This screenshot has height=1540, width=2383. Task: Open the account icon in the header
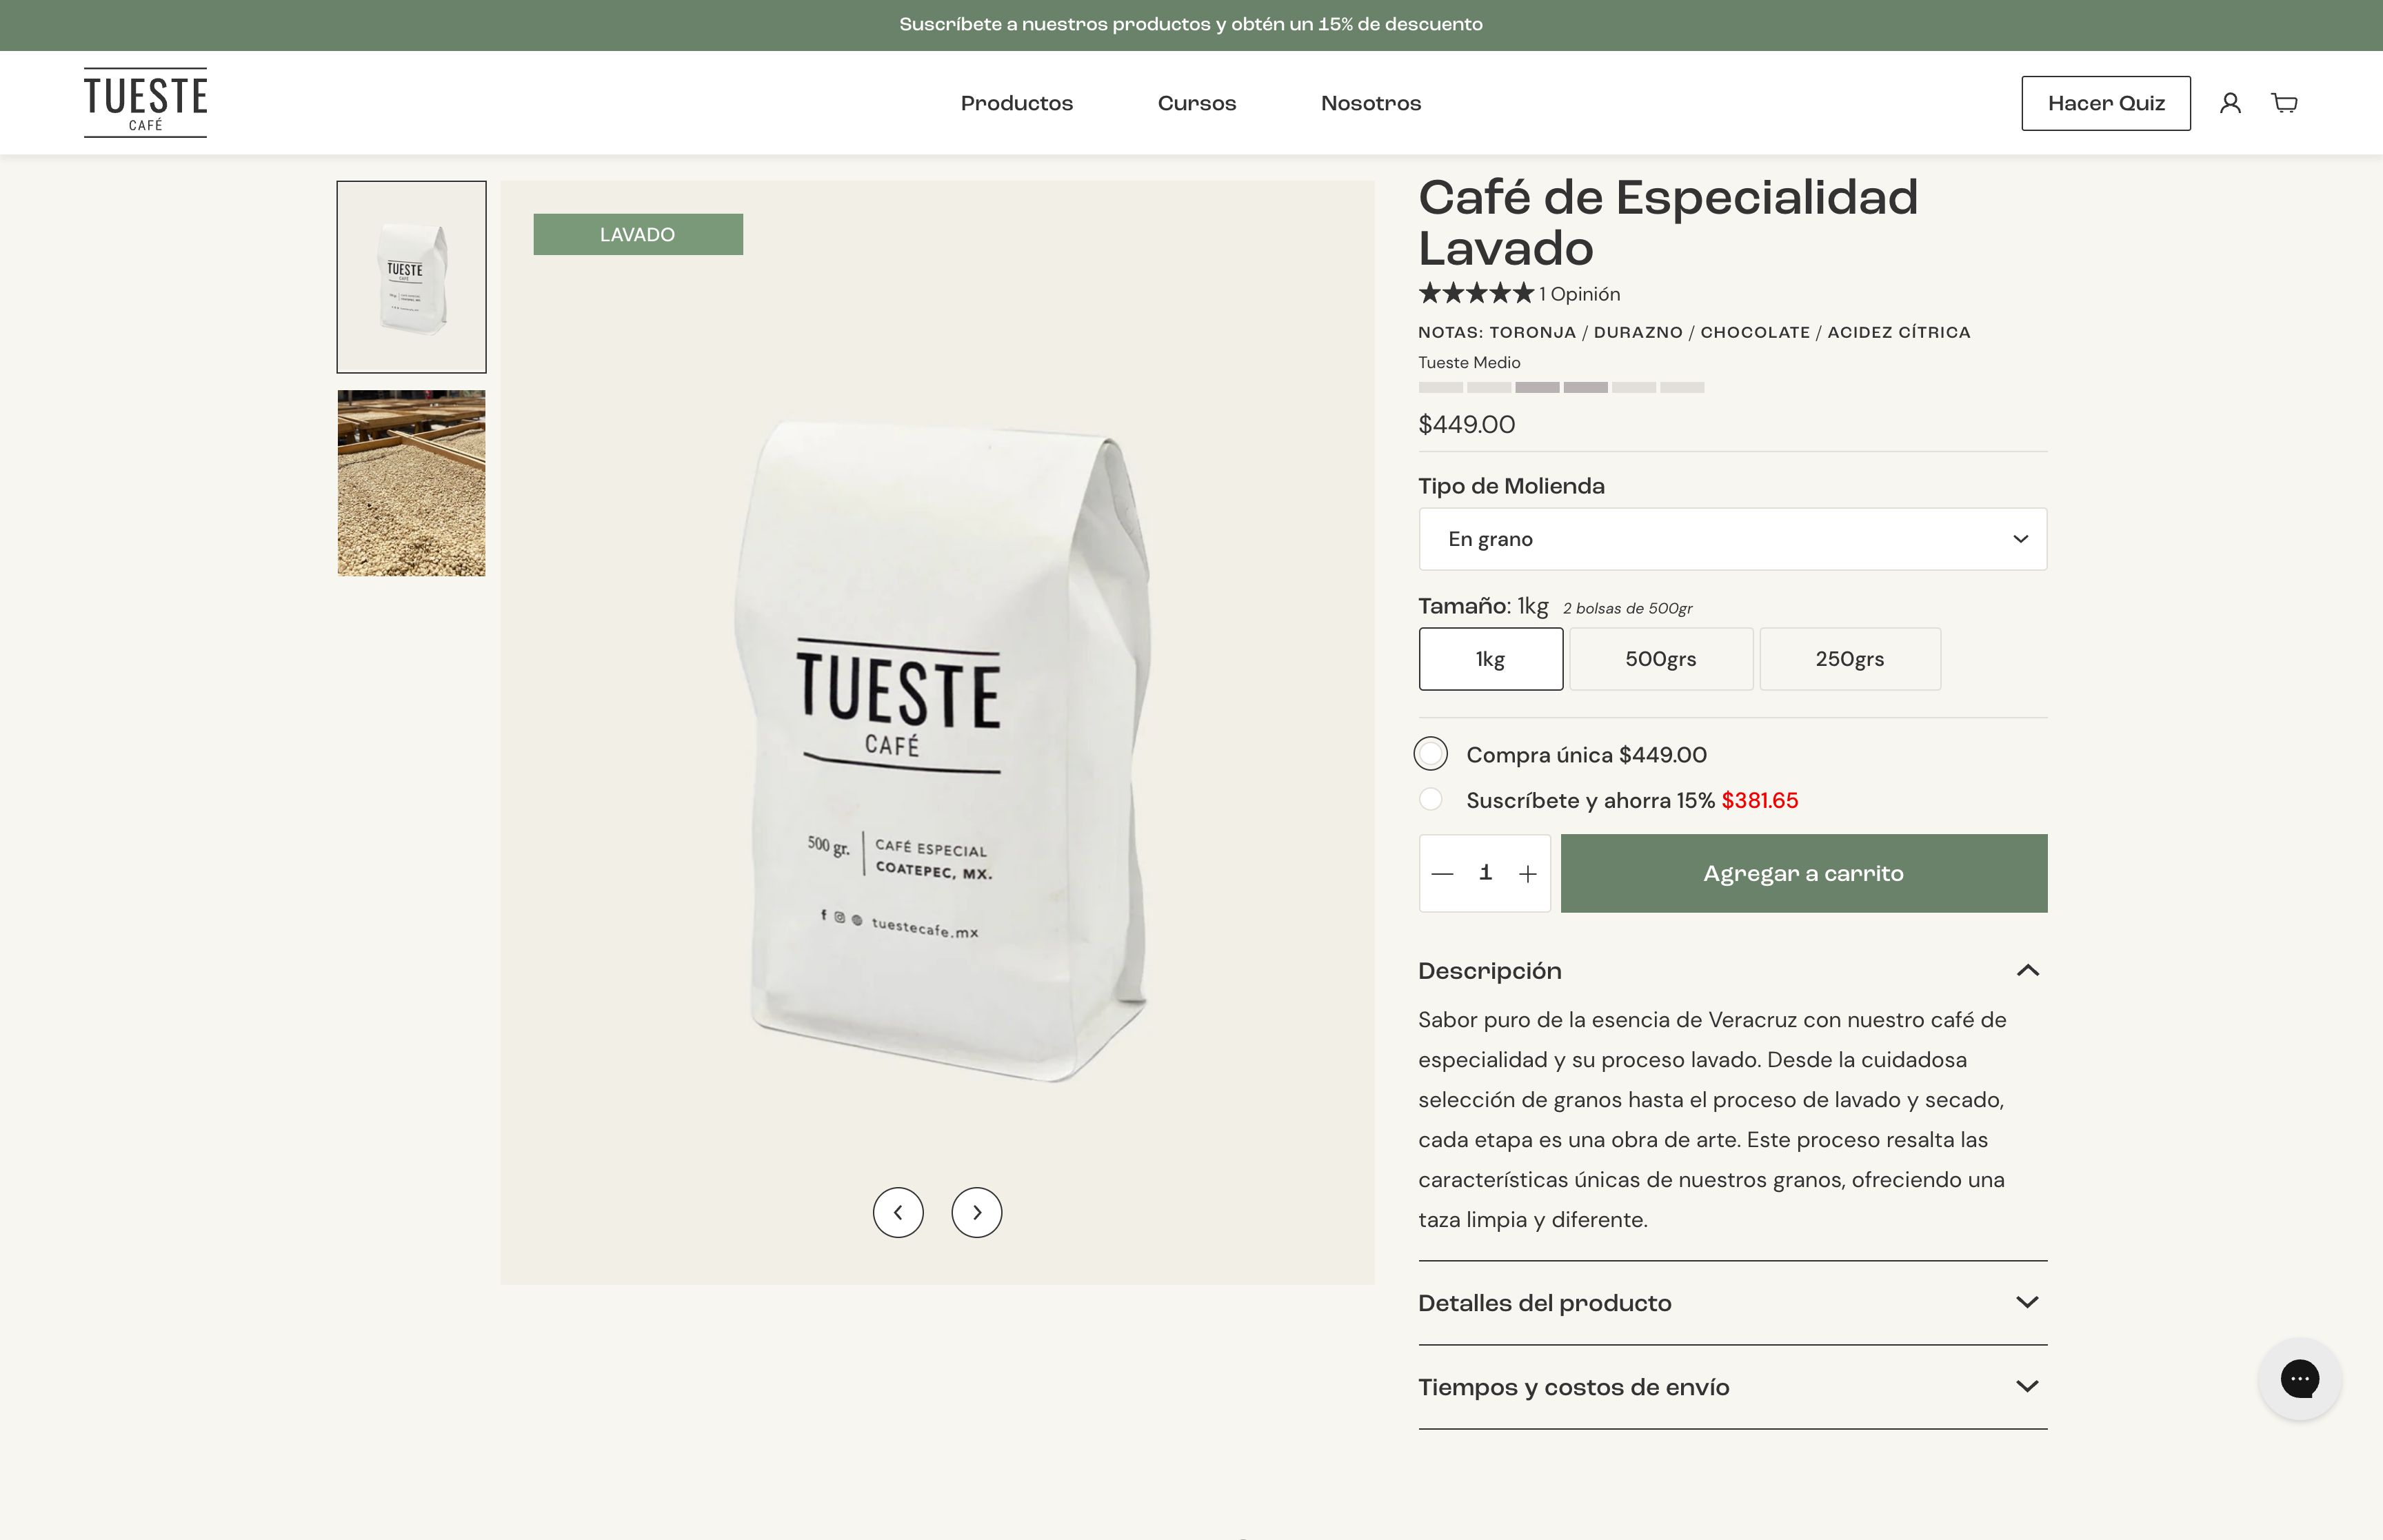[x=2232, y=102]
